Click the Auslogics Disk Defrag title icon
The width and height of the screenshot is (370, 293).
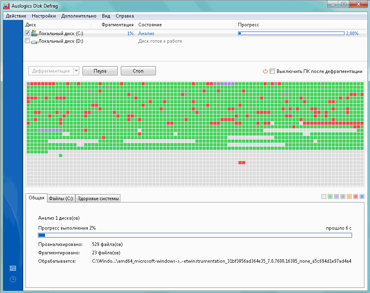pos(6,6)
